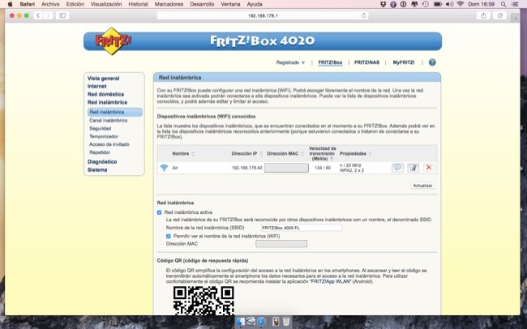Viewport: 527px width, 329px height.
Task: Click the IP address 192.168.178.40 cell
Action: (x=246, y=168)
